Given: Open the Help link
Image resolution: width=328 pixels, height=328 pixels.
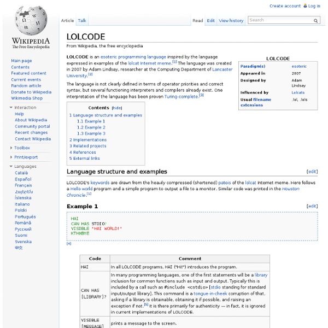Looking at the screenshot, I should pos(19,114).
